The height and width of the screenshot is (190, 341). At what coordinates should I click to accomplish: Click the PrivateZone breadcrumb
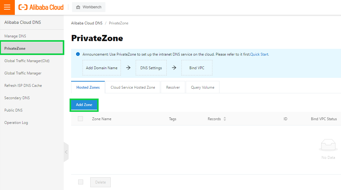coord(118,23)
